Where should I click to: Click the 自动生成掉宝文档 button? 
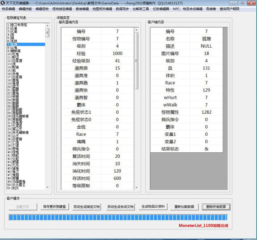tap(87, 207)
